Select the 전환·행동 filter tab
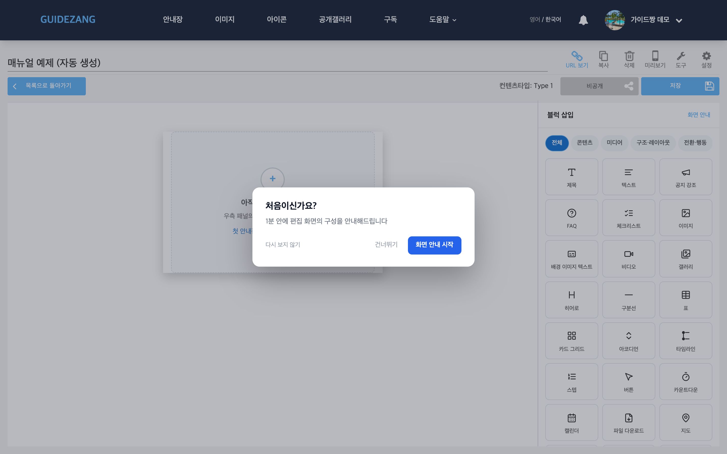This screenshot has height=454, width=727. point(695,143)
